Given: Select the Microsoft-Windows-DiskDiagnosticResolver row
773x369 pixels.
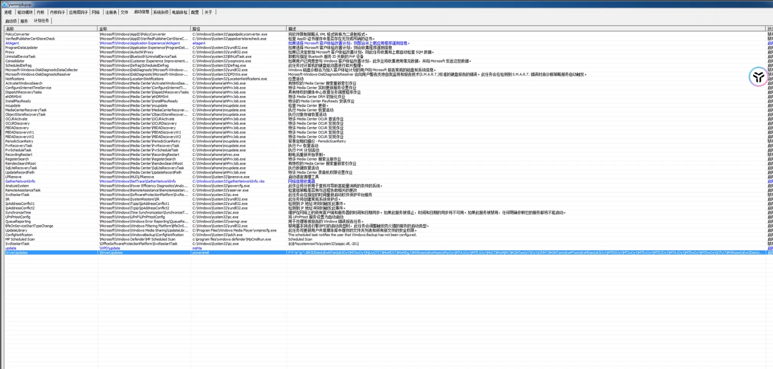Looking at the screenshot, I should [388, 75].
